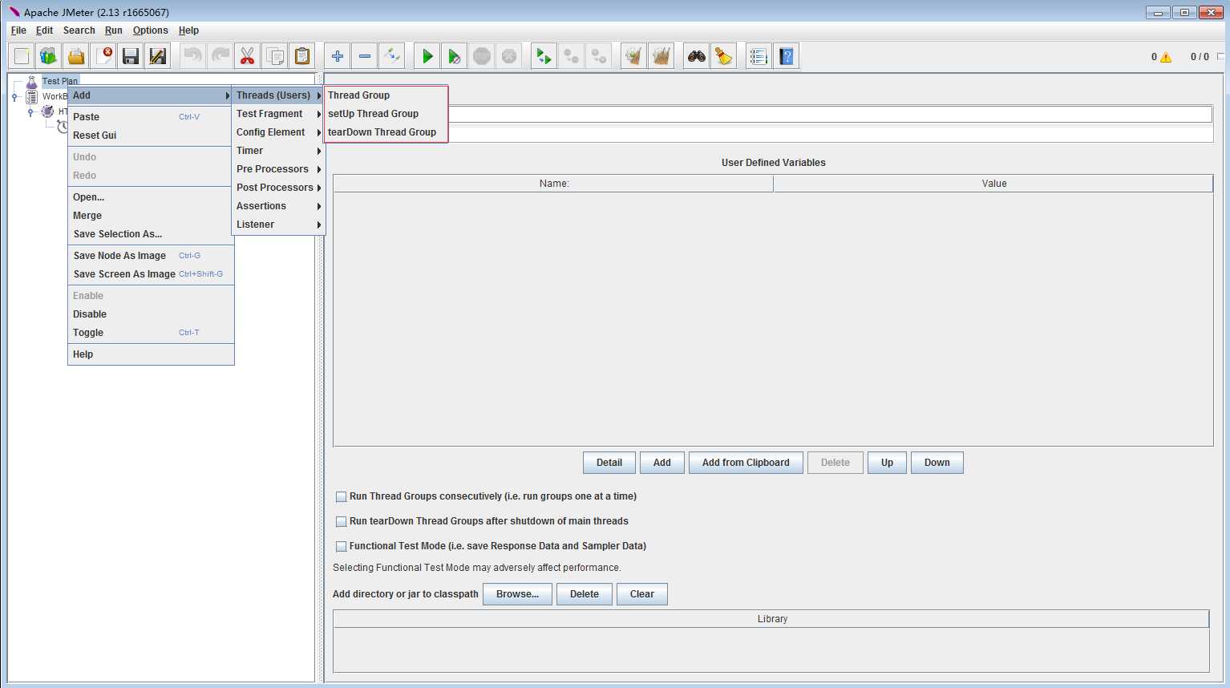Click the Down button
Viewport: 1230px width, 688px height.
tap(937, 463)
